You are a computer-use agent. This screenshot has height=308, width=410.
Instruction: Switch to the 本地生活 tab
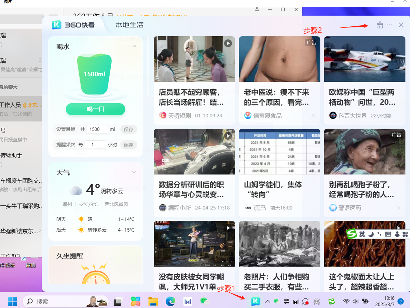point(129,25)
